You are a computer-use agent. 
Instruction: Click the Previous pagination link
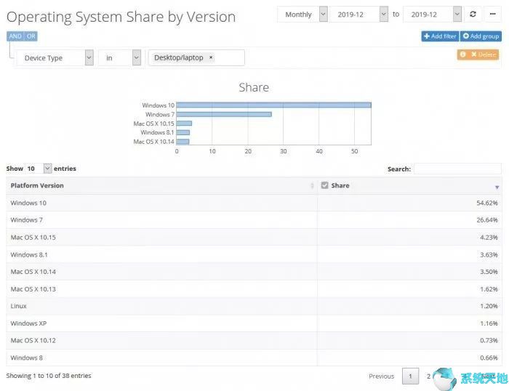pos(381,376)
